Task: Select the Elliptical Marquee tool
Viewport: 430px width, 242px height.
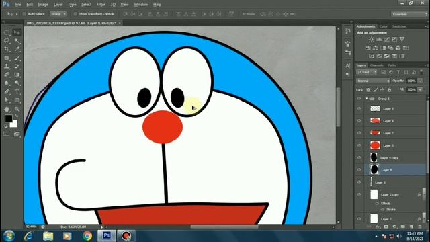Action: pyautogui.click(x=7, y=33)
